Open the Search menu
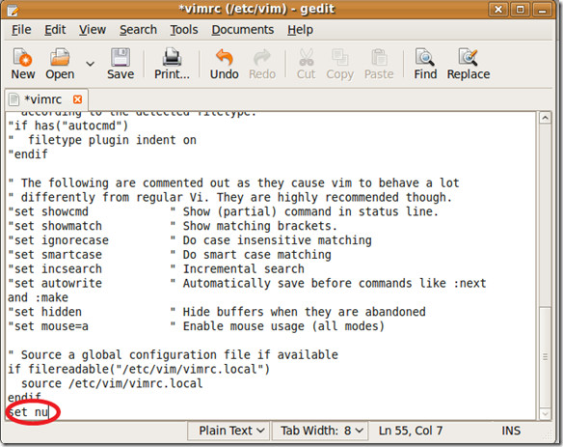Viewport: 563px width, 447px height. click(138, 30)
